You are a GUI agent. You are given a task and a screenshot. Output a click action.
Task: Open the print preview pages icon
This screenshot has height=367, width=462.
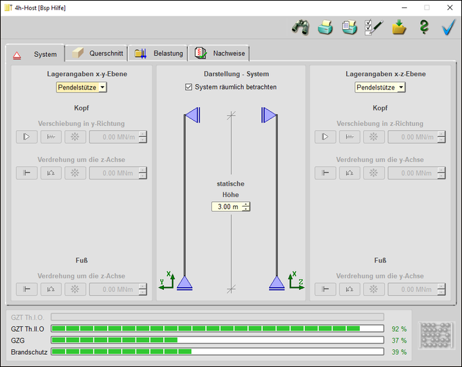pyautogui.click(x=350, y=27)
